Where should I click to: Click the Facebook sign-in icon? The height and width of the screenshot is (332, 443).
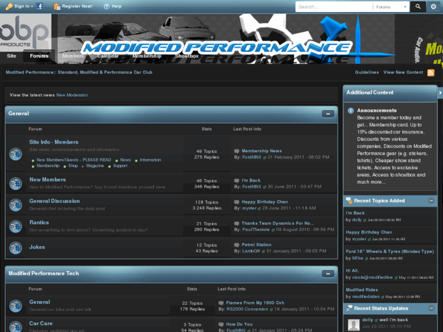[39, 6]
